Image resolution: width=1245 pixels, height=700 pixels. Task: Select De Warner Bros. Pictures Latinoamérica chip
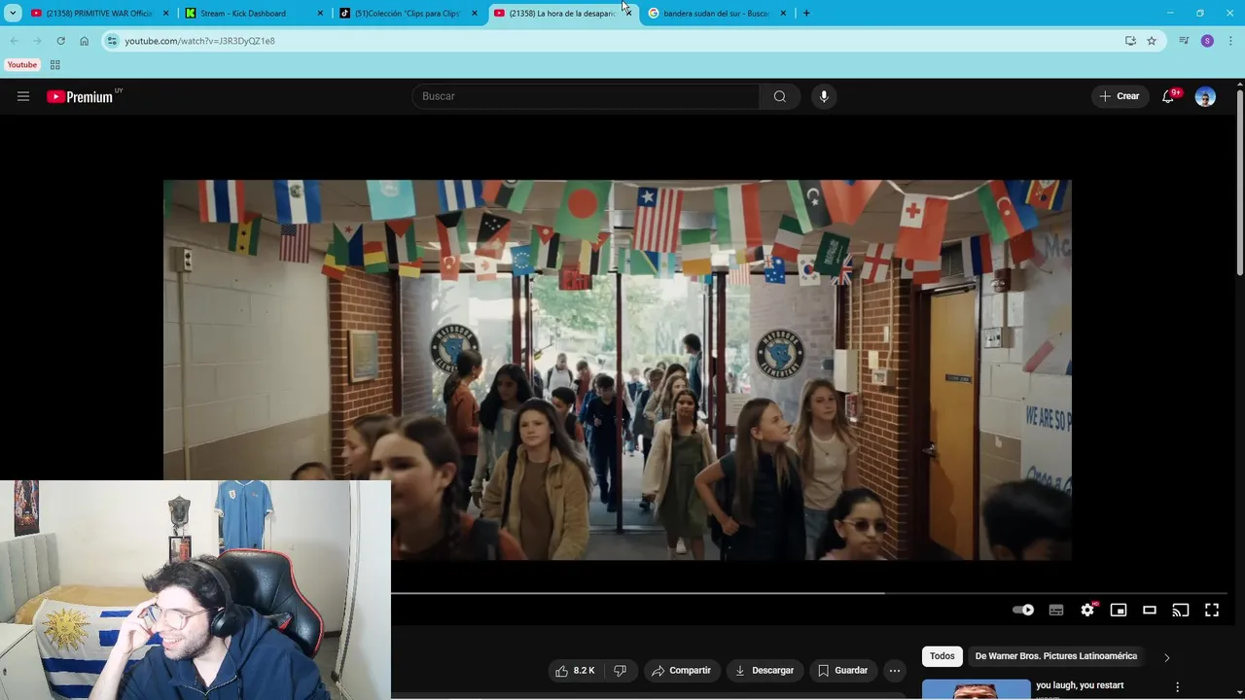click(1056, 656)
